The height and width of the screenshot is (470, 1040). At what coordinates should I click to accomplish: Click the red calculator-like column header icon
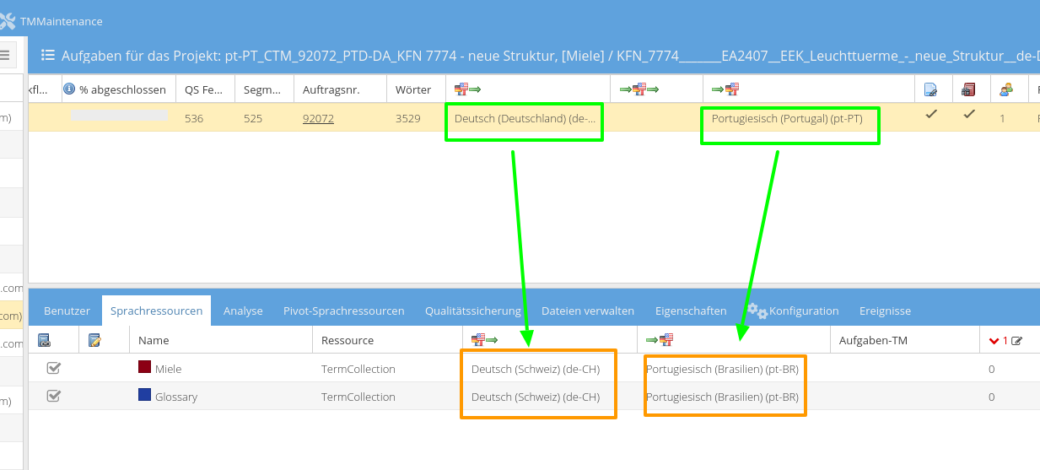click(x=968, y=89)
